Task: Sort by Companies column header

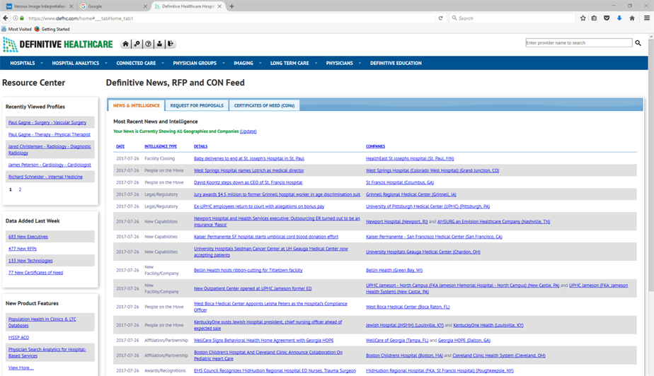Action: 375,146
